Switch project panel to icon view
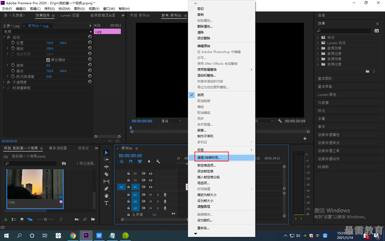 (x=22, y=219)
